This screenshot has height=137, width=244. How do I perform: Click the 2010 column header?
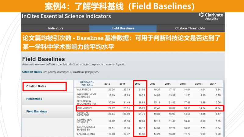click(x=107, y=84)
